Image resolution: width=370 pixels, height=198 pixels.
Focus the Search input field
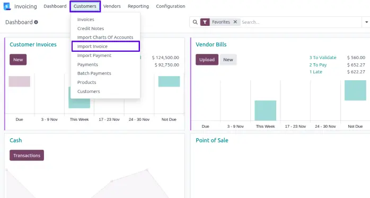301,22
